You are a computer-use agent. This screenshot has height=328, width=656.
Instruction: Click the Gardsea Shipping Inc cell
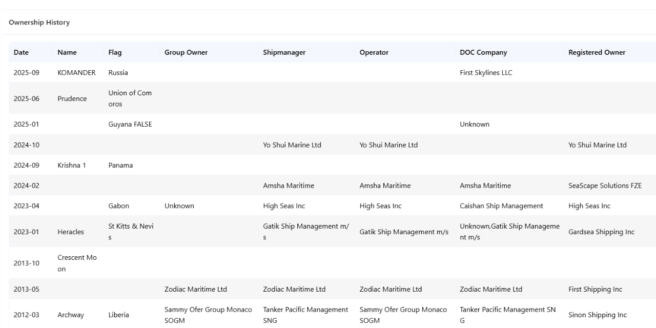coord(601,232)
